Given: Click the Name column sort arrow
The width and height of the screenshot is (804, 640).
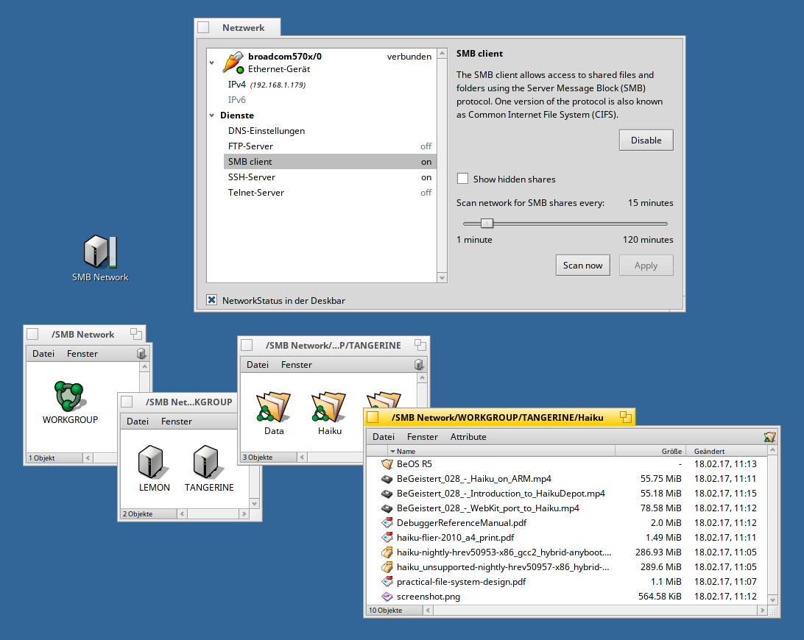Looking at the screenshot, I should (x=392, y=452).
